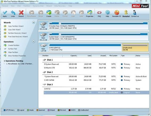151x116 pixels.
Task: Select D:System Reserved block in disk map
Action: [54, 26]
